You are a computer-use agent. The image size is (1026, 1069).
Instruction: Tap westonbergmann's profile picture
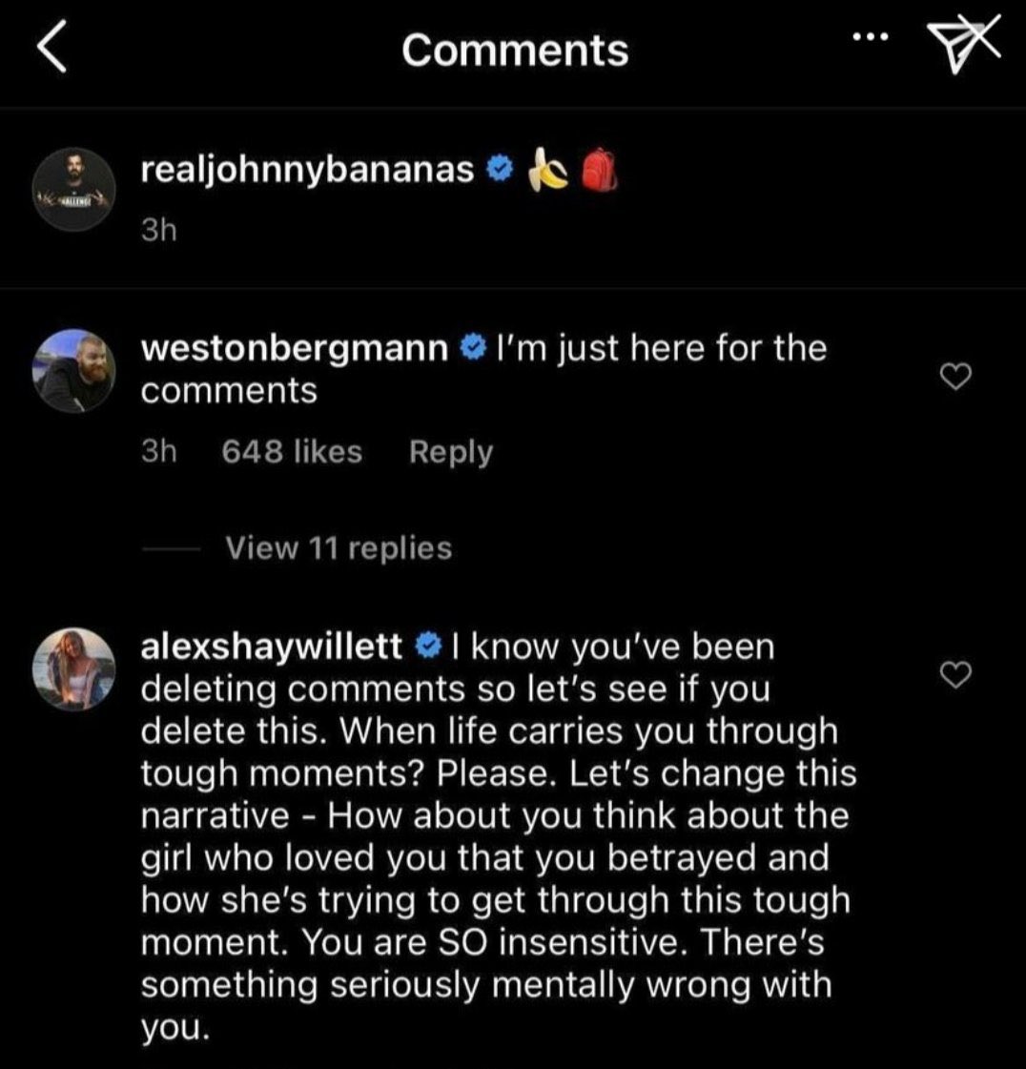74,370
